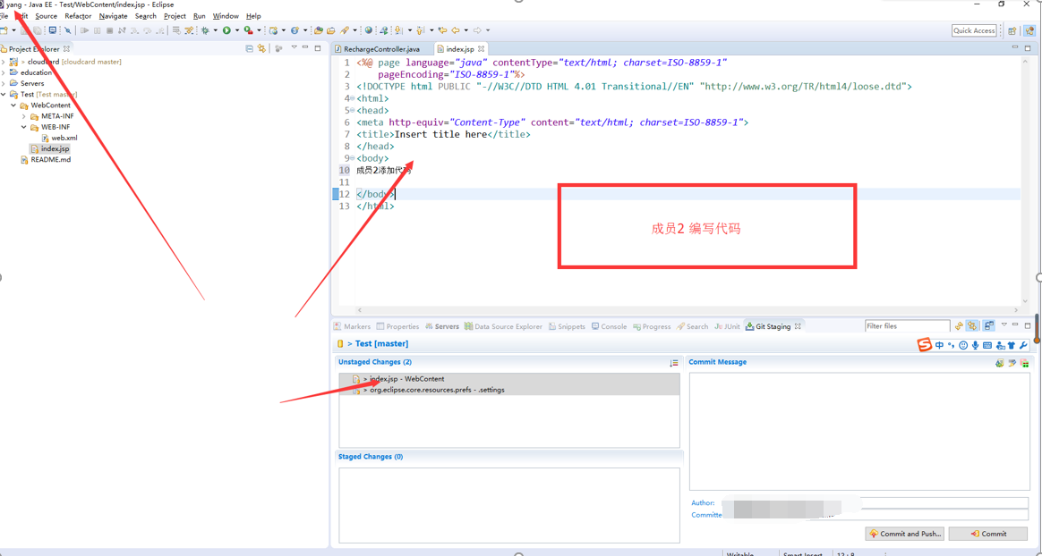This screenshot has height=556, width=1042.
Task: Open the Sogou soft keyboard icon
Action: click(987, 345)
